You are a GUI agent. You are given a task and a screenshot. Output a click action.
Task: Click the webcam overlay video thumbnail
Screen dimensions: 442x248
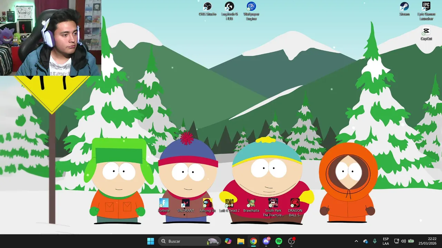pos(51,38)
